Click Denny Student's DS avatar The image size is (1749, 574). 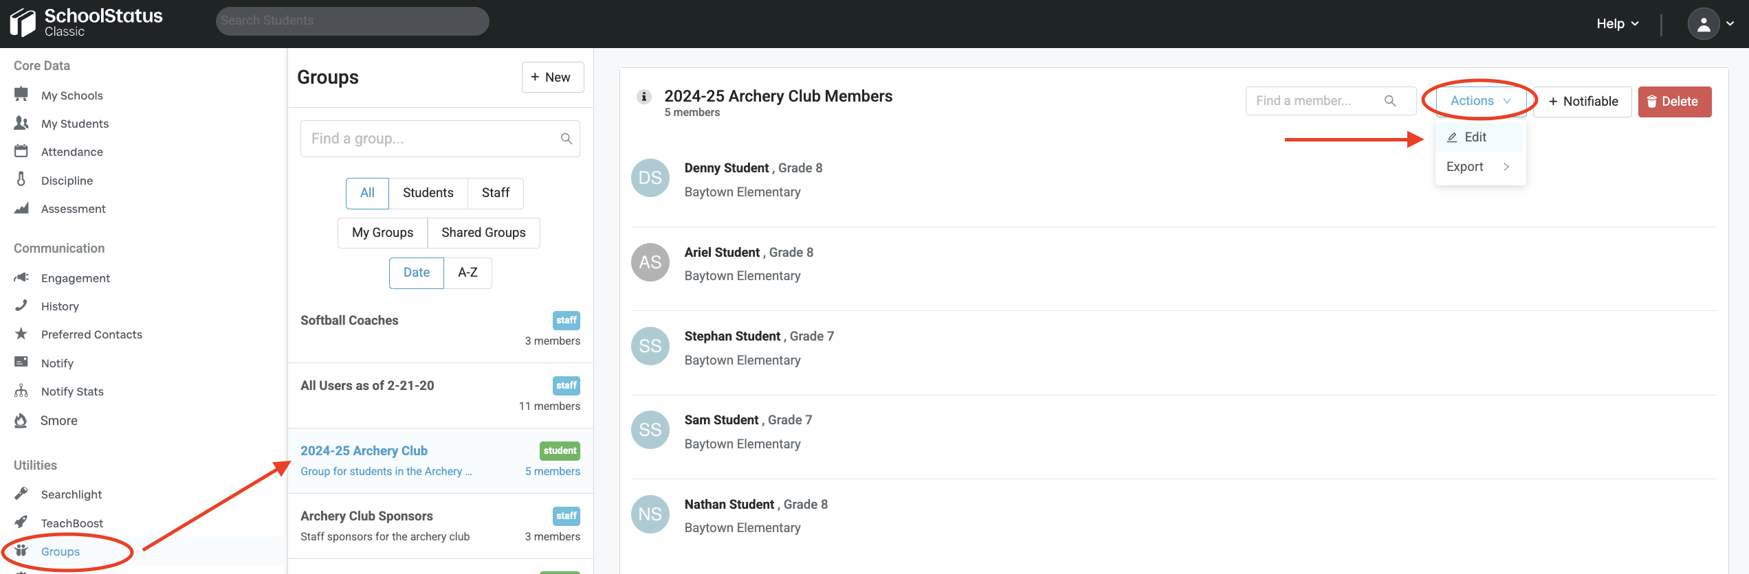[650, 179]
